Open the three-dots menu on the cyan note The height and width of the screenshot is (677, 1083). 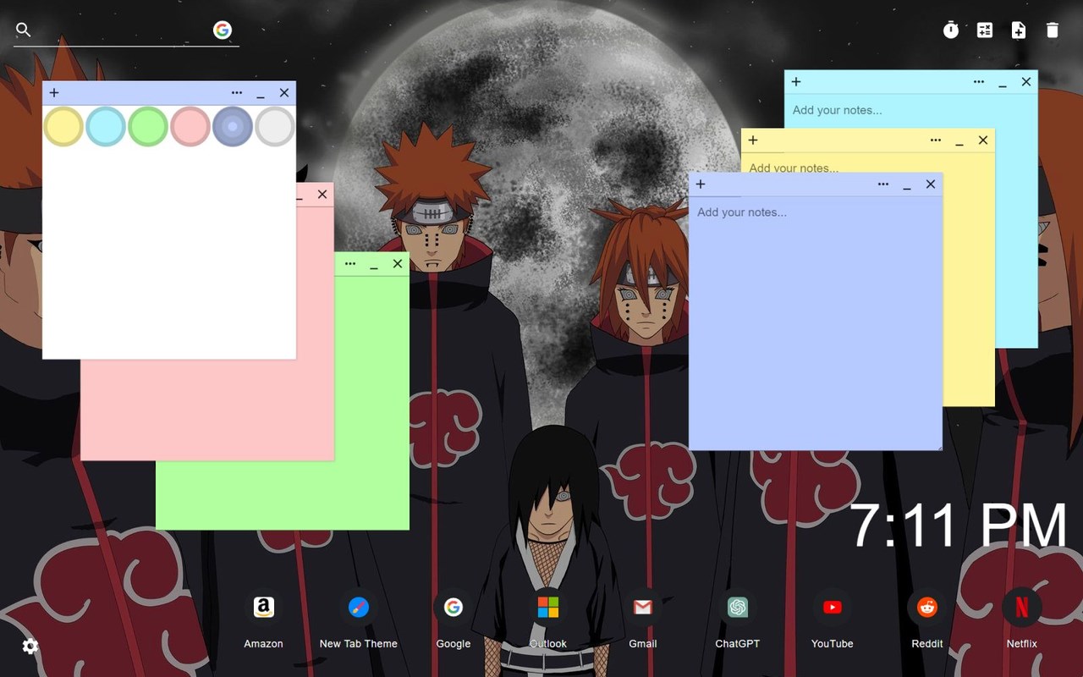click(979, 82)
